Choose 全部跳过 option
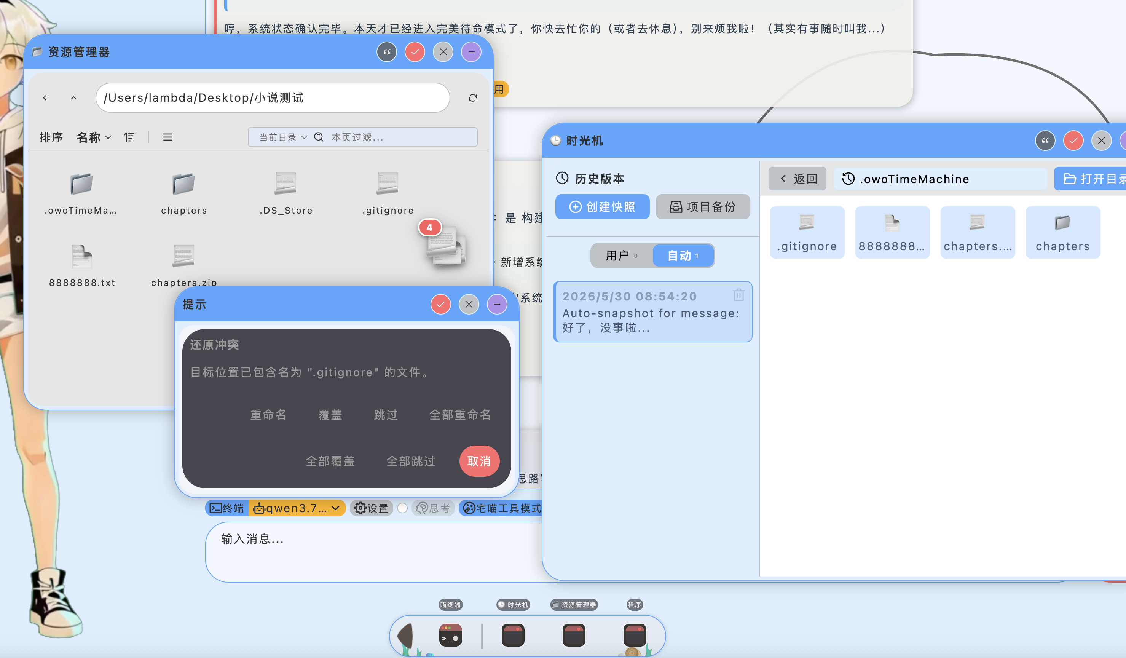The image size is (1126, 658). point(411,461)
